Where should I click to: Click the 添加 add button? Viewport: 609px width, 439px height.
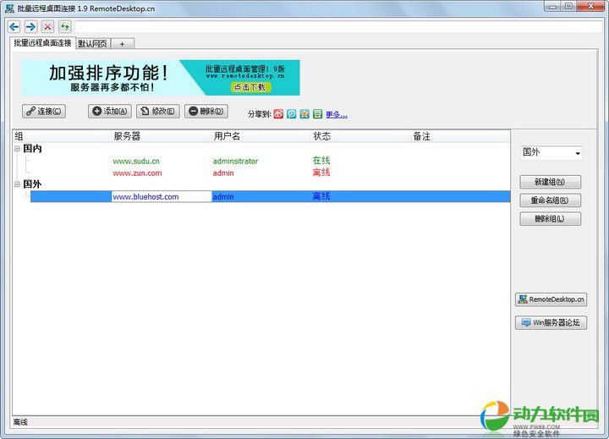pos(110,111)
